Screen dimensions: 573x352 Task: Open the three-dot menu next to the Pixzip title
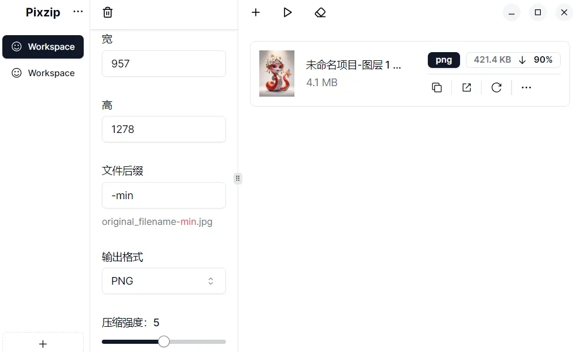78,12
